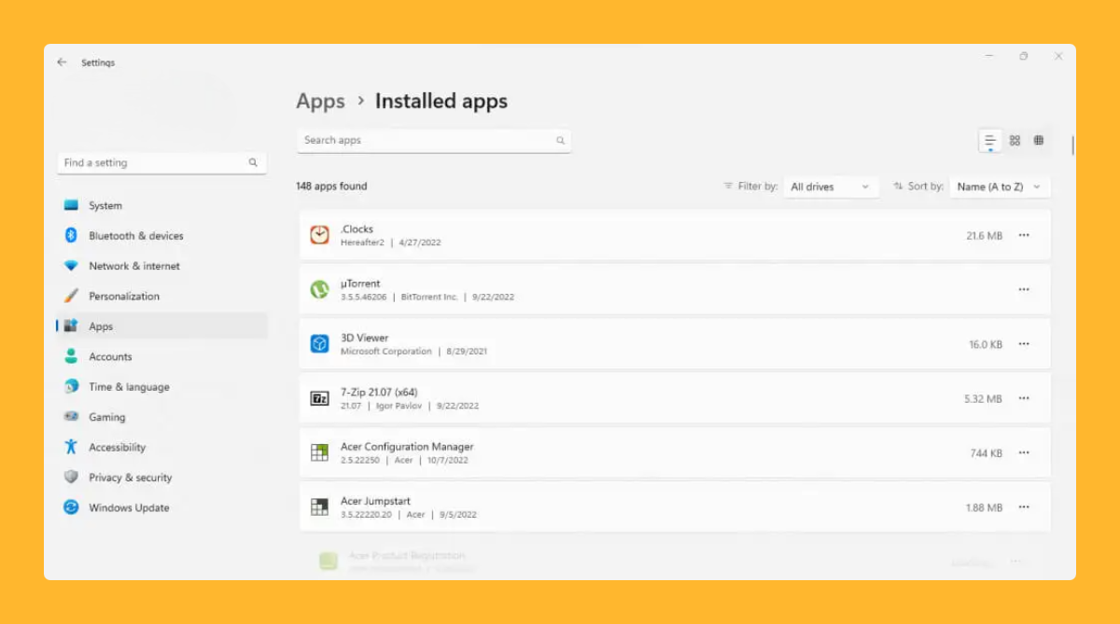The image size is (1120, 624).
Task: Select the 3D Viewer app name
Action: coord(364,338)
